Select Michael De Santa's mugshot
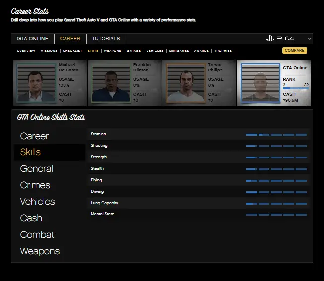Screen dimensions: 324x281 point(36,83)
